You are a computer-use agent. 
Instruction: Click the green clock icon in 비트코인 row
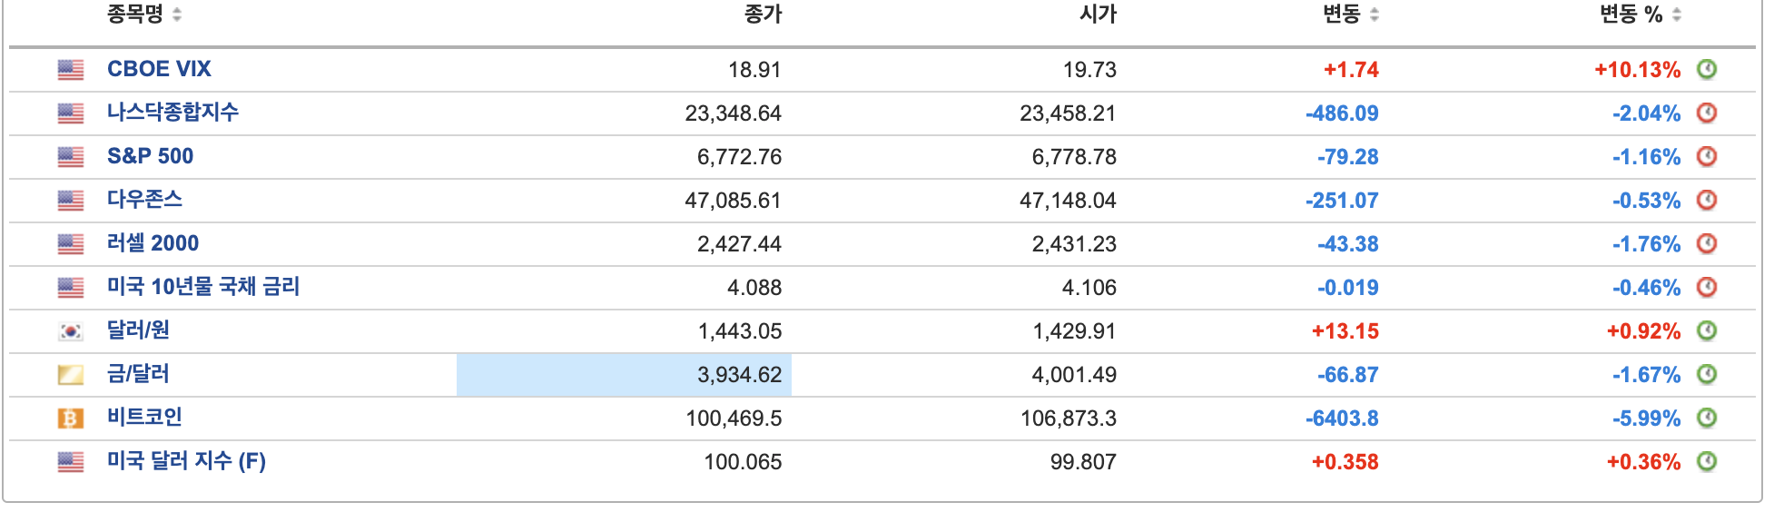point(1707,418)
